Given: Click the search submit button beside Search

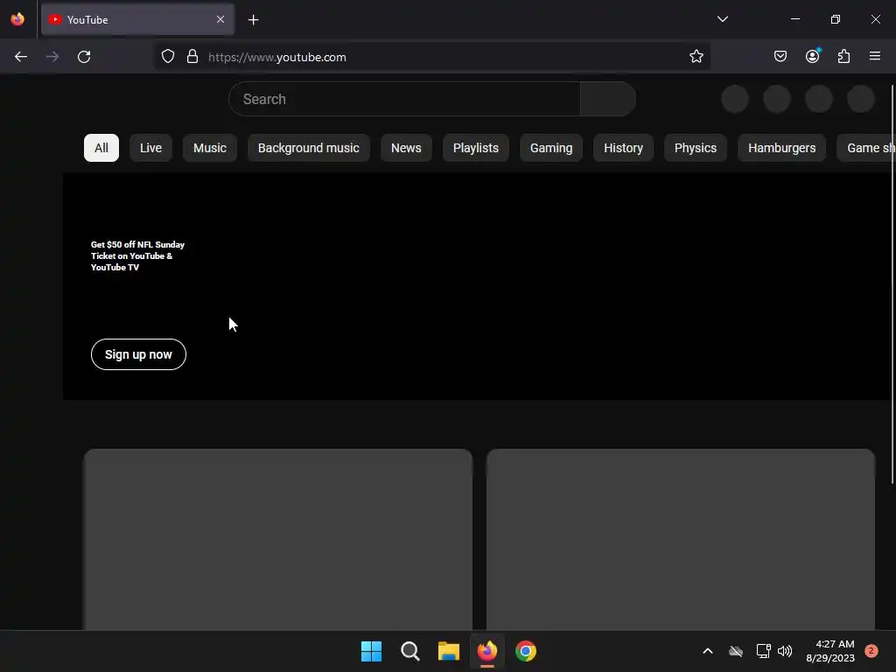Looking at the screenshot, I should [x=607, y=99].
